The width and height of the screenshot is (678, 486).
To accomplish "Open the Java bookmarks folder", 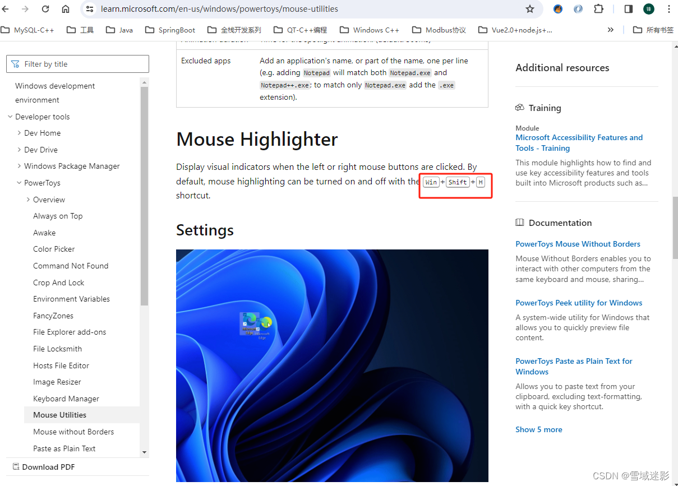I will click(x=118, y=30).
